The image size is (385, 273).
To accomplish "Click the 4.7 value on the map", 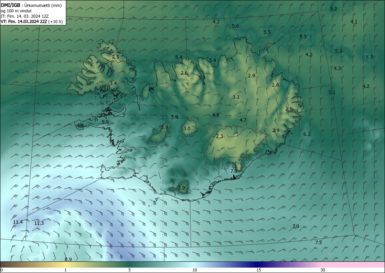I will 243,120.
